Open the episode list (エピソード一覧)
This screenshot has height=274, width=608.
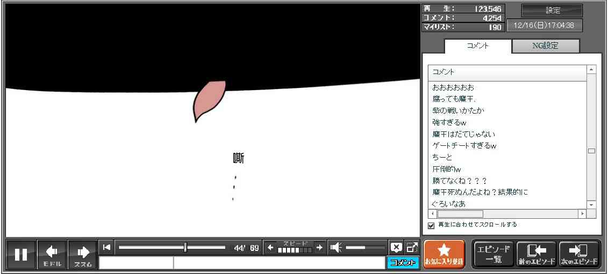(x=493, y=254)
